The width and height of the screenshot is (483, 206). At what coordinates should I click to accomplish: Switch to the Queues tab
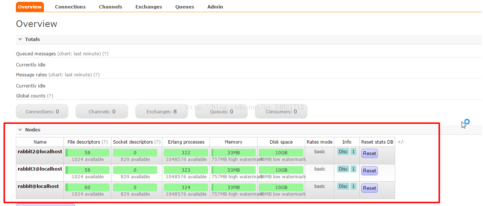click(x=184, y=7)
